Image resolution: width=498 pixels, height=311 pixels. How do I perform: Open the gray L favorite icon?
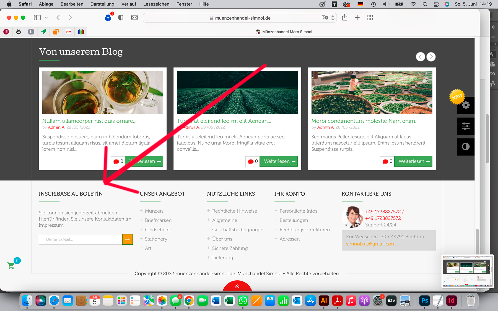(31, 32)
